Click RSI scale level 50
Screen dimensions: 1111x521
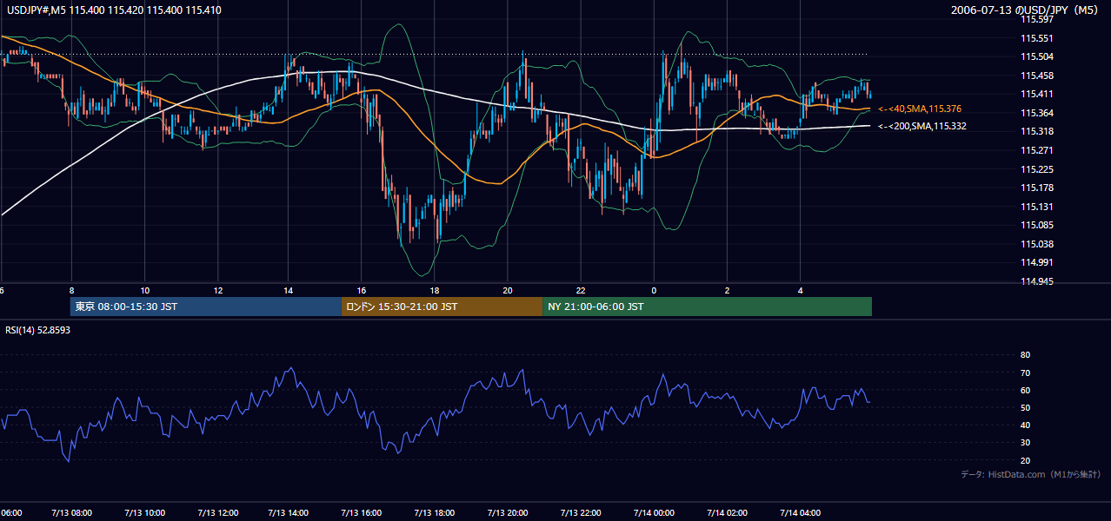(1025, 407)
